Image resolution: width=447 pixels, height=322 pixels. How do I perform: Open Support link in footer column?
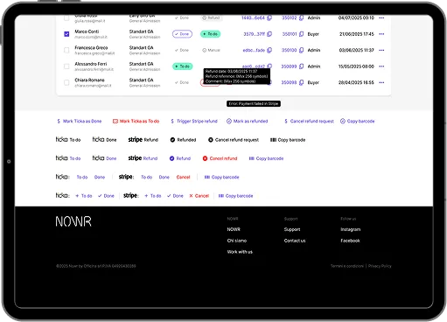pos(292,229)
